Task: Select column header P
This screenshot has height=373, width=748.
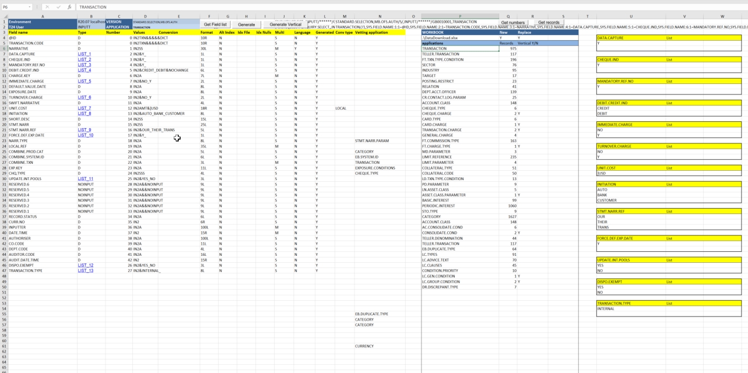Action: point(460,16)
